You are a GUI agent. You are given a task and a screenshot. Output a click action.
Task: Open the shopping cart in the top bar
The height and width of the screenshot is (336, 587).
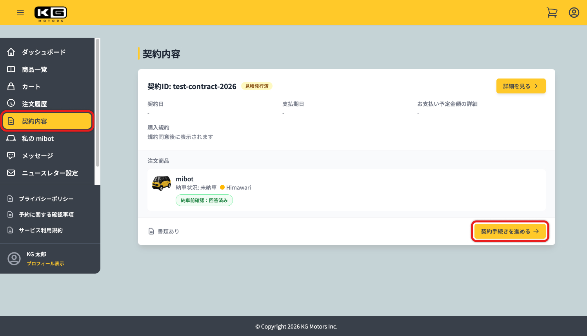(x=552, y=12)
